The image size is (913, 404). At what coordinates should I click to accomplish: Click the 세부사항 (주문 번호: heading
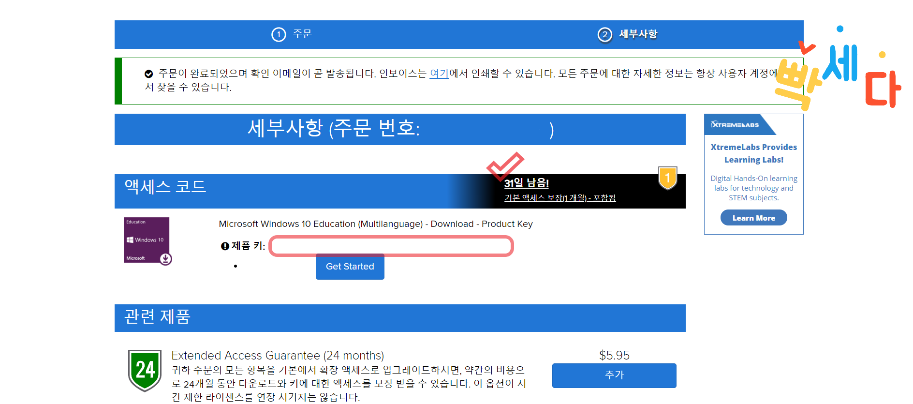[x=400, y=129]
